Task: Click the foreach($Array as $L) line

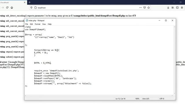Action: click(x=47, y=50)
